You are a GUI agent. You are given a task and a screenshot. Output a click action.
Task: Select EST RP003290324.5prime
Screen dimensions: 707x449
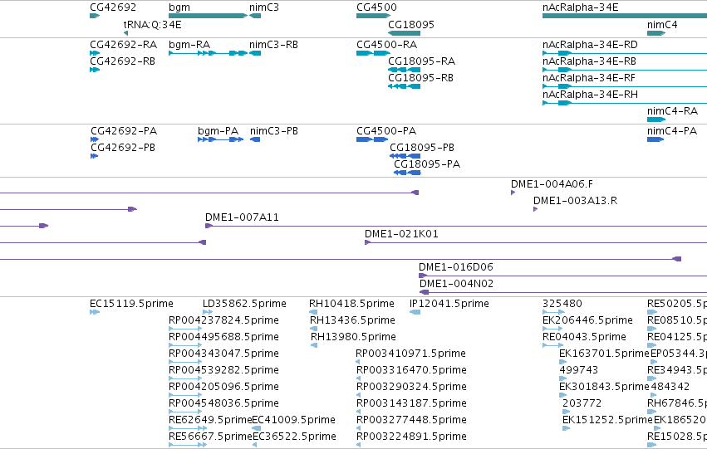point(411,387)
